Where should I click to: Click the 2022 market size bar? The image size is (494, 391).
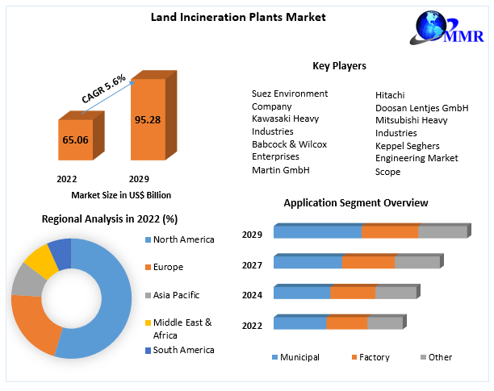74,140
